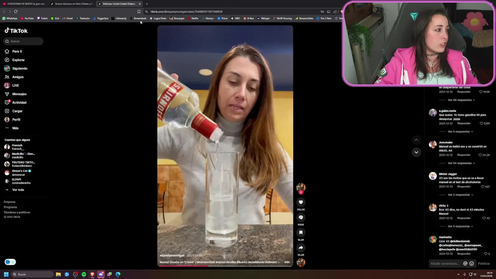The height and width of the screenshot is (279, 496).
Task: Open xiquetamontgat's profile from video caption
Action: pos(172,255)
